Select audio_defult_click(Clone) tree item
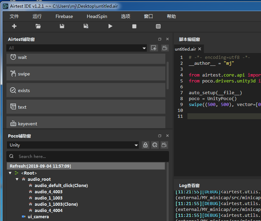This screenshot has width=261, height=221. click(x=61, y=185)
